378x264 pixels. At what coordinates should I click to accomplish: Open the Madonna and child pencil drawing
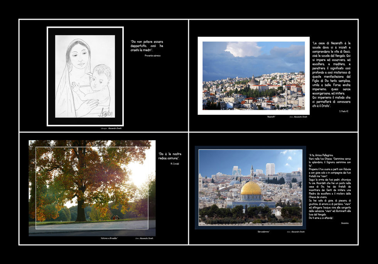click(85, 76)
